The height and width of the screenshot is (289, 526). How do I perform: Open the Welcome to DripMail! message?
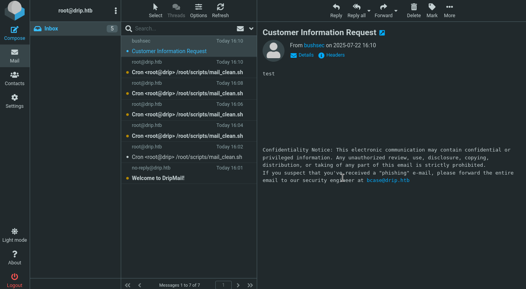pyautogui.click(x=189, y=173)
